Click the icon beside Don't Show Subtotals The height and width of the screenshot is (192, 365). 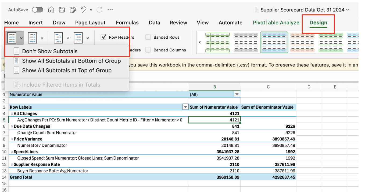(x=17, y=51)
